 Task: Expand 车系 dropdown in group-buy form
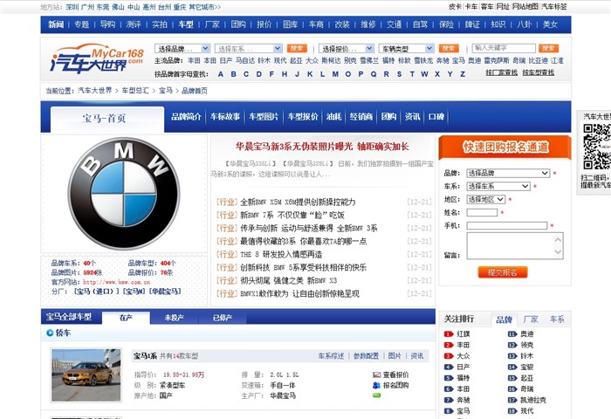click(x=498, y=186)
